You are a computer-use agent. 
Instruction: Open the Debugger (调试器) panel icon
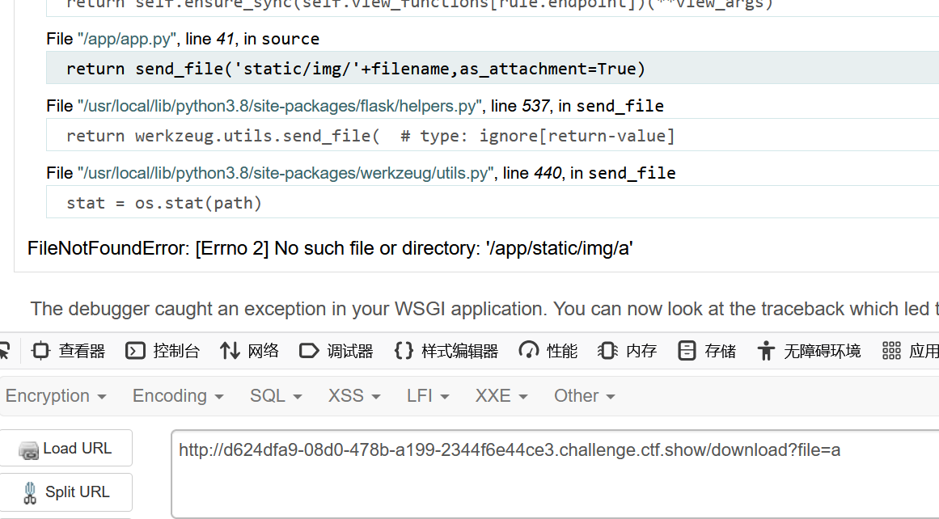click(309, 351)
